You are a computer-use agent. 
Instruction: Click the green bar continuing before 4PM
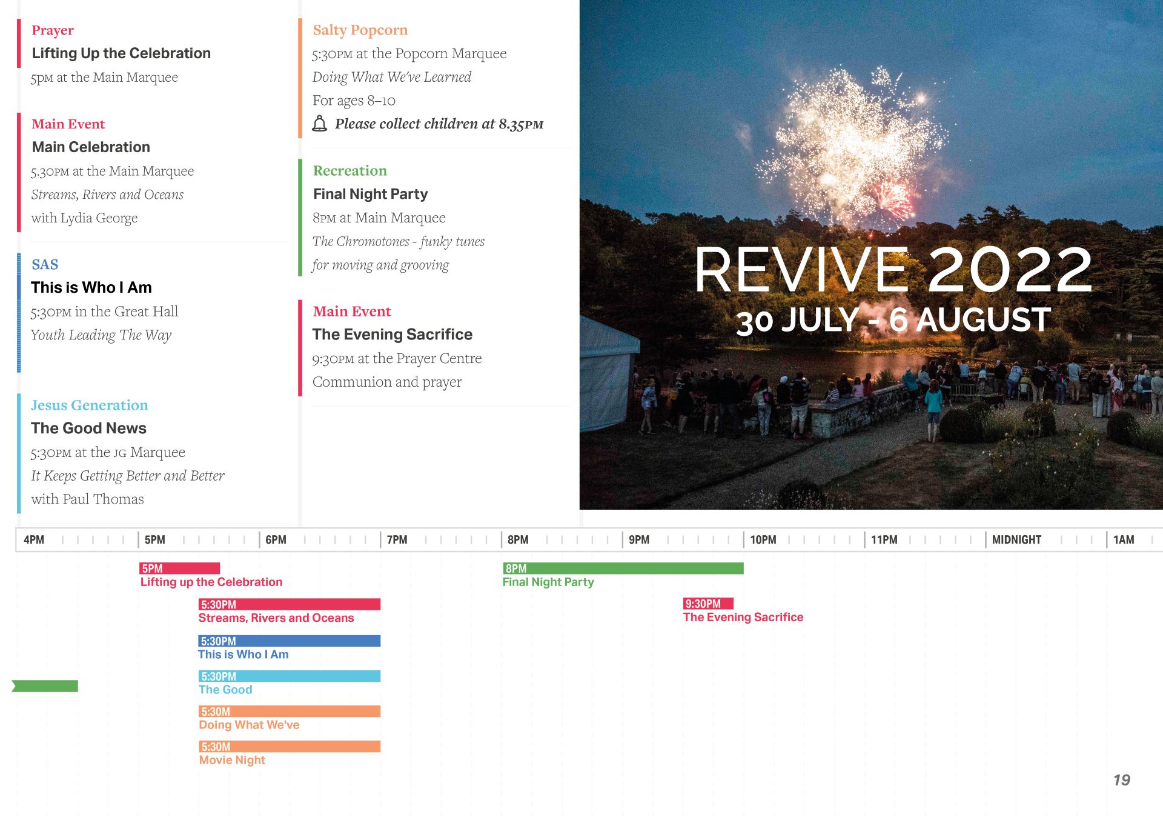(45, 686)
